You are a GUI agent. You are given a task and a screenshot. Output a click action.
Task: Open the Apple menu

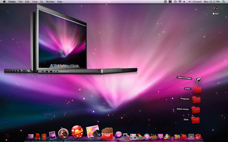(4, 2)
